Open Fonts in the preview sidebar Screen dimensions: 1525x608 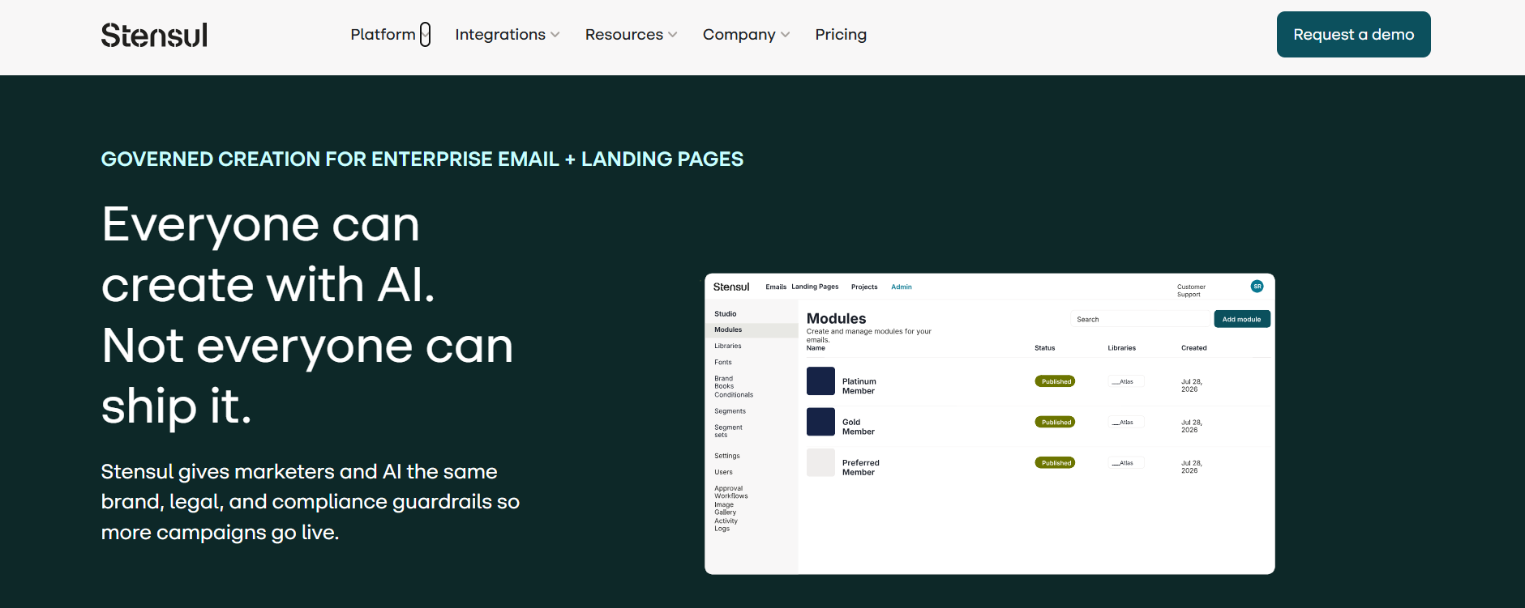pos(723,363)
